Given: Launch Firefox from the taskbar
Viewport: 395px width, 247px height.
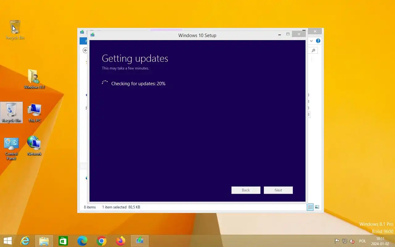Looking at the screenshot, I should pyautogui.click(x=121, y=241).
